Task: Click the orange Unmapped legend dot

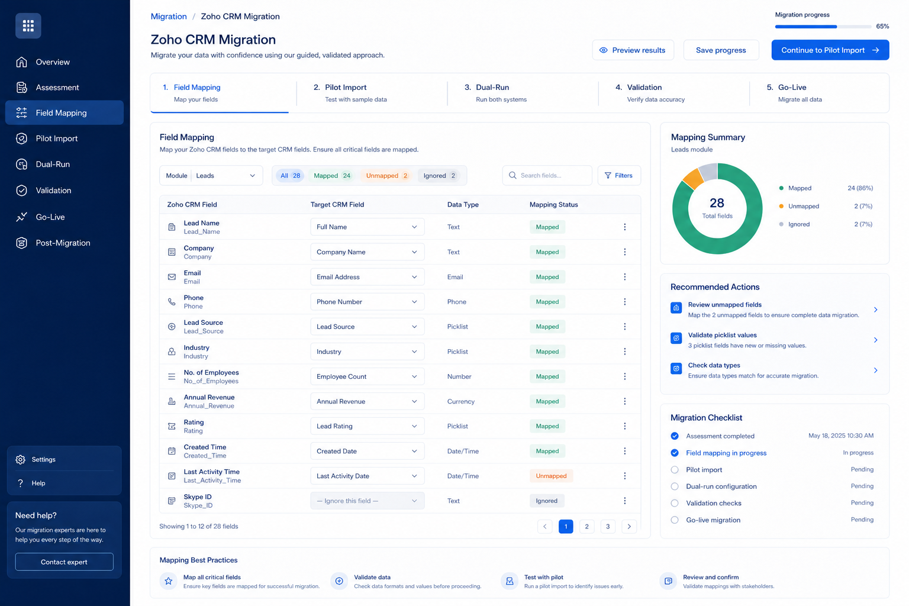Action: click(x=781, y=207)
